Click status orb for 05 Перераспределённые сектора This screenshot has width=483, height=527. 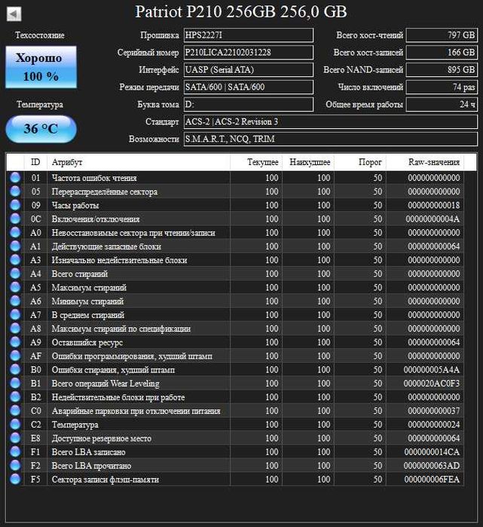click(x=15, y=191)
